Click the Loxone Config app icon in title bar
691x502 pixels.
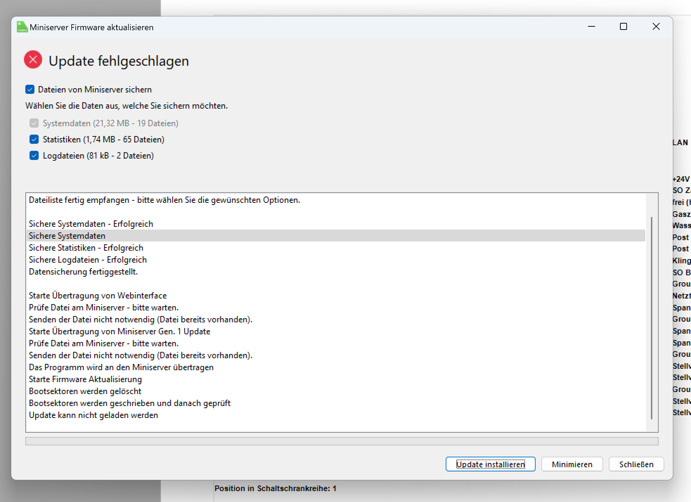coord(22,27)
